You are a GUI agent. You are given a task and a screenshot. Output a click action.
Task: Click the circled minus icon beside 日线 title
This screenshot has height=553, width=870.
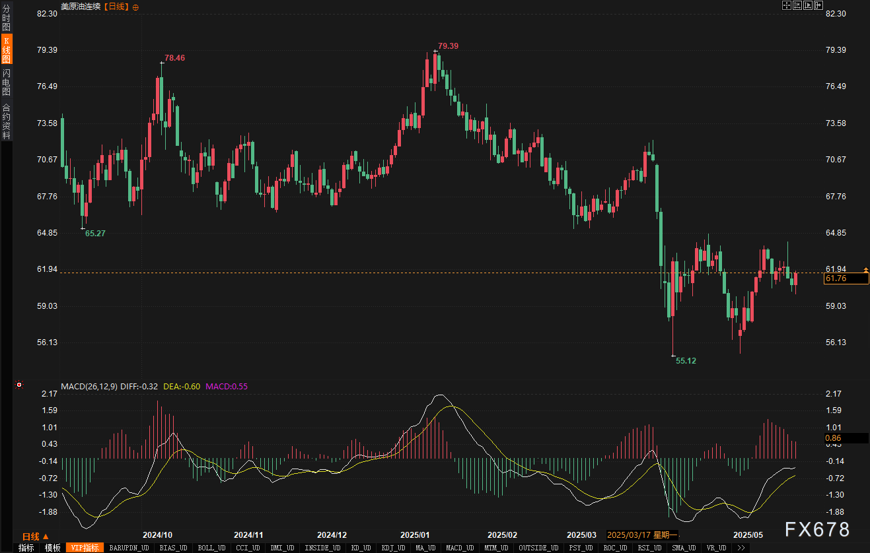(136, 7)
